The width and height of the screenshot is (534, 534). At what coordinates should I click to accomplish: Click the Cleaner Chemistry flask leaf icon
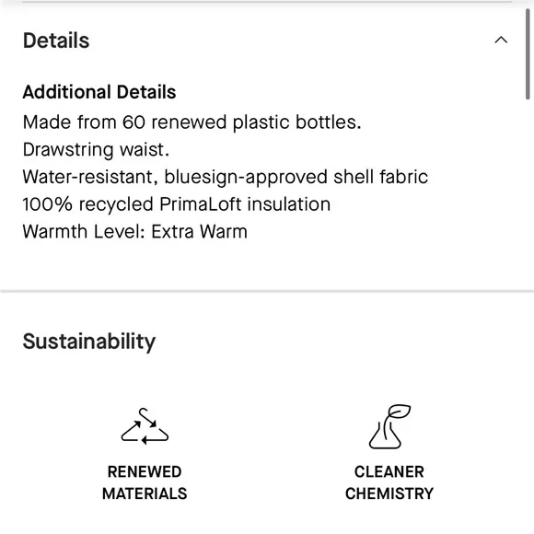click(x=389, y=426)
